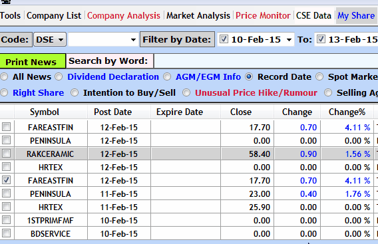
Task: Focus the Search by Word field
Action: click(x=266, y=61)
